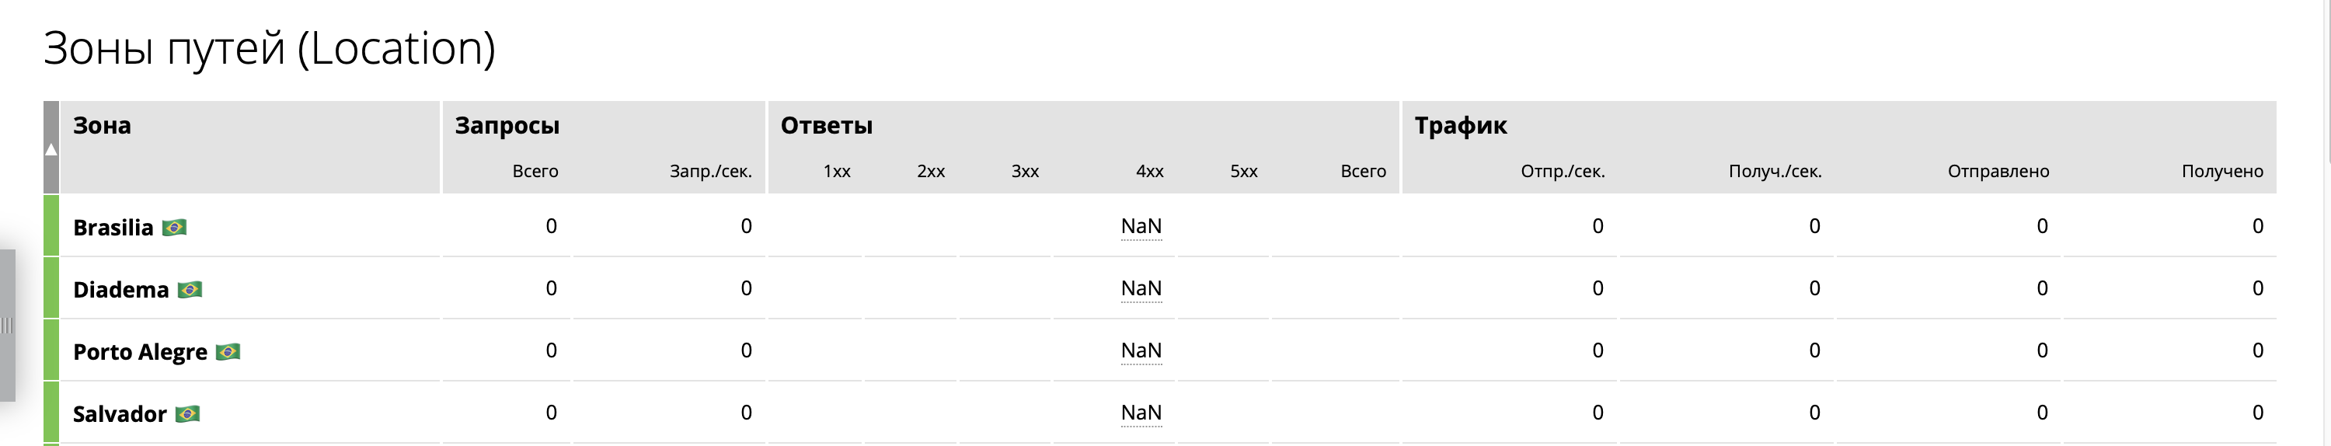Click the Ответы column group header

click(x=826, y=126)
